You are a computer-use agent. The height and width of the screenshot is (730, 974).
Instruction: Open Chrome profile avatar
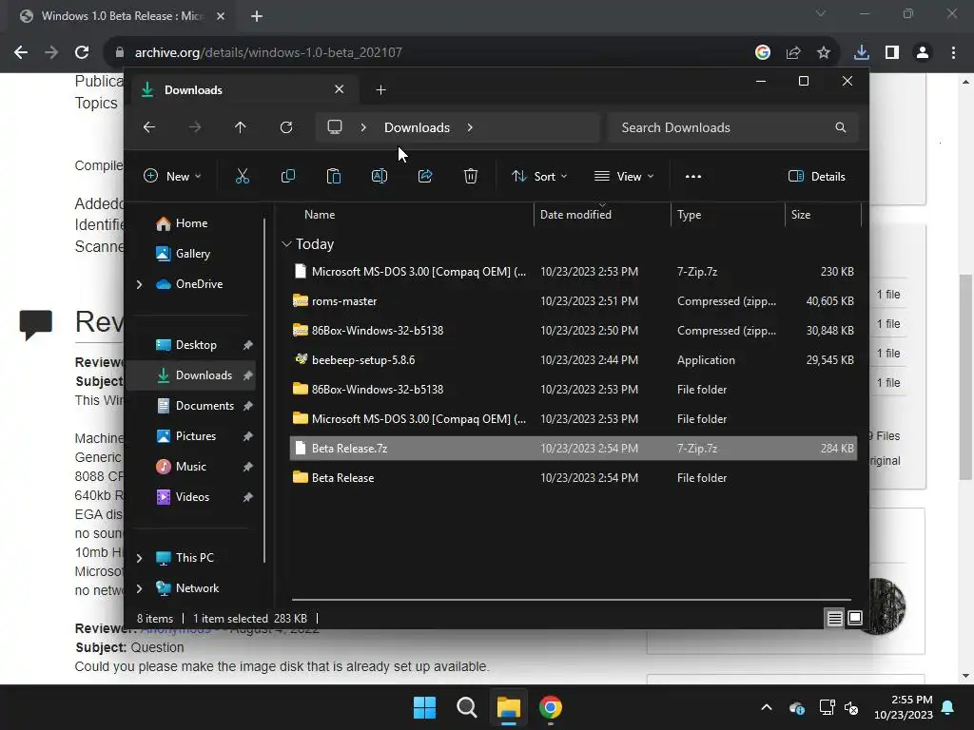coord(923,53)
